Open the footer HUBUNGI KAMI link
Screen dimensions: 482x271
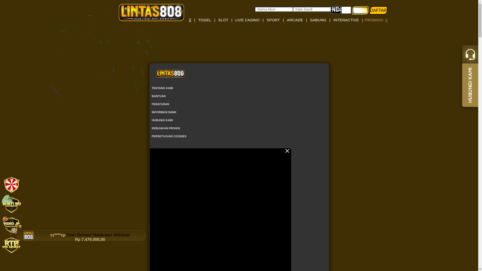(162, 120)
